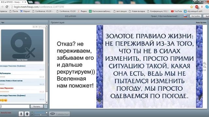Viewport: 209px width, 117px height.
Task: Select chat message from Алина Мироненко
Action: 23,90
